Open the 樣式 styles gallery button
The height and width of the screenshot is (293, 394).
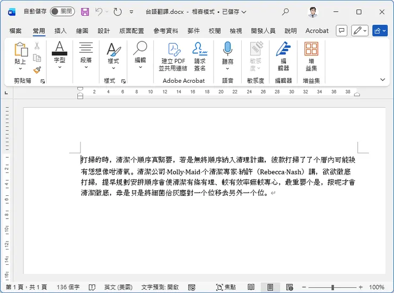tap(113, 56)
